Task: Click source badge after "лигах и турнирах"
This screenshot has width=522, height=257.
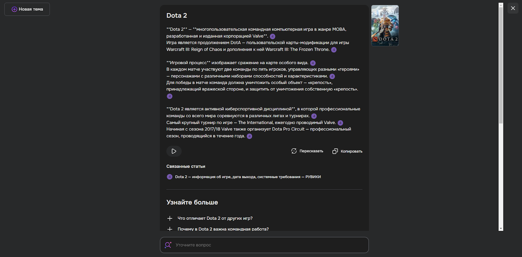Action: pos(314,116)
